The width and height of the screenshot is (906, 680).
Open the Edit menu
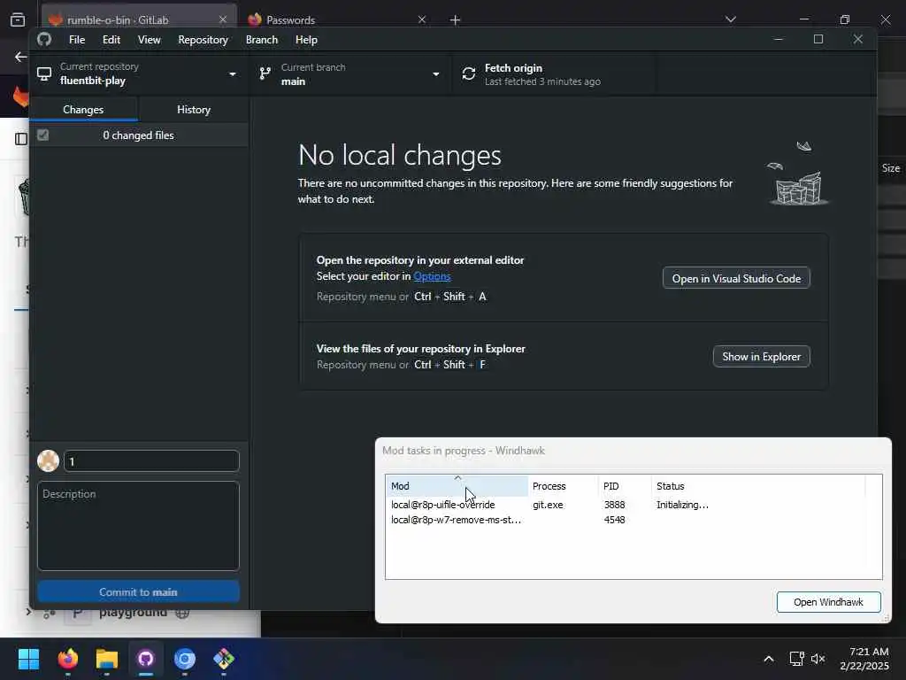tap(111, 40)
